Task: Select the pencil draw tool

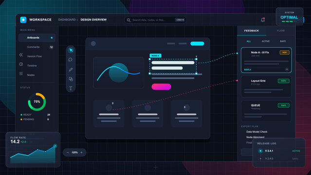Action: 71,70
